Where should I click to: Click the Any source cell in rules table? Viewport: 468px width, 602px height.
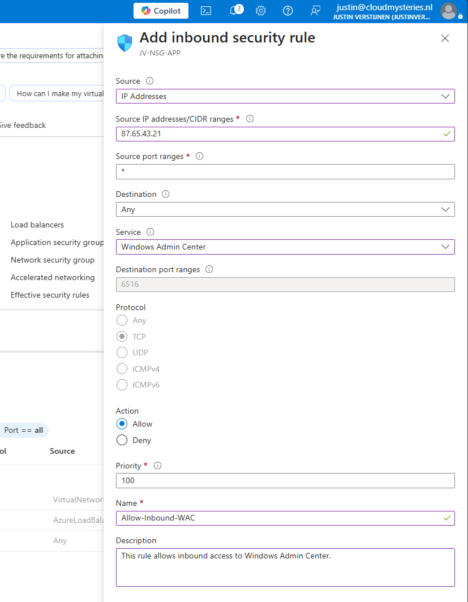coord(60,540)
